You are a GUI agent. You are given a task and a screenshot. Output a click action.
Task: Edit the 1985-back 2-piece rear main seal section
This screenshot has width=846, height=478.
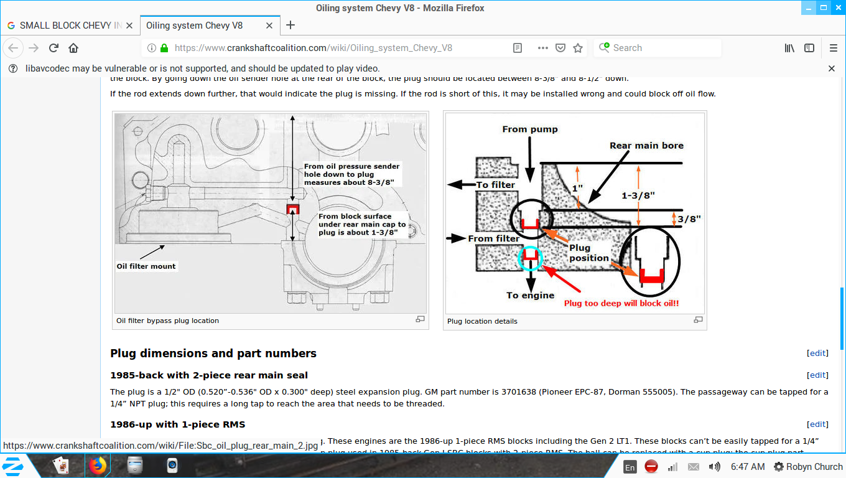click(817, 375)
